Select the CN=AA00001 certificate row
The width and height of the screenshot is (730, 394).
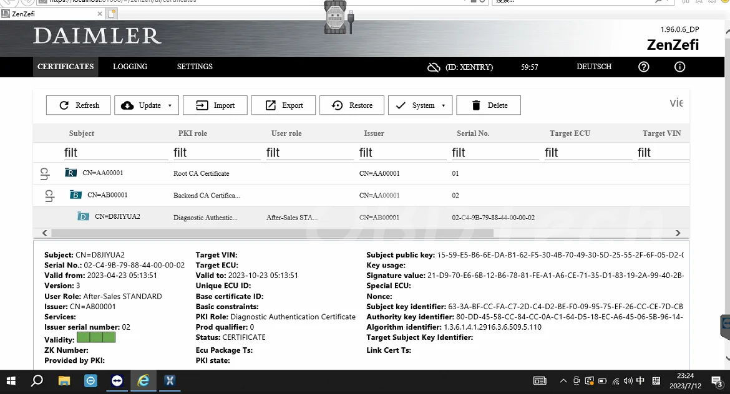pos(361,173)
